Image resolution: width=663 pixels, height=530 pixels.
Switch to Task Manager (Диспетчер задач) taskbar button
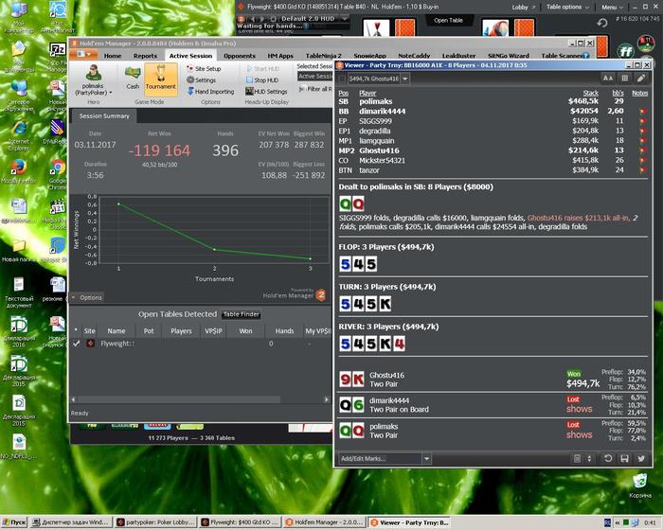point(72,522)
